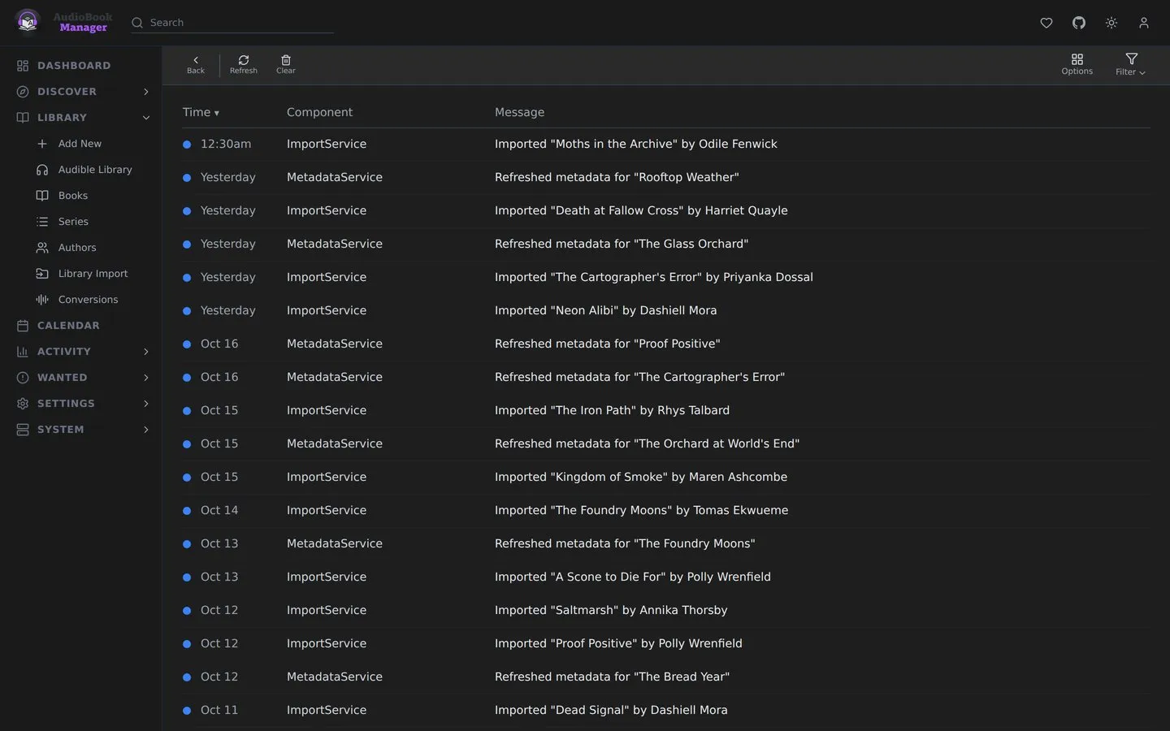
Task: Refresh the event log
Action: pos(244,65)
